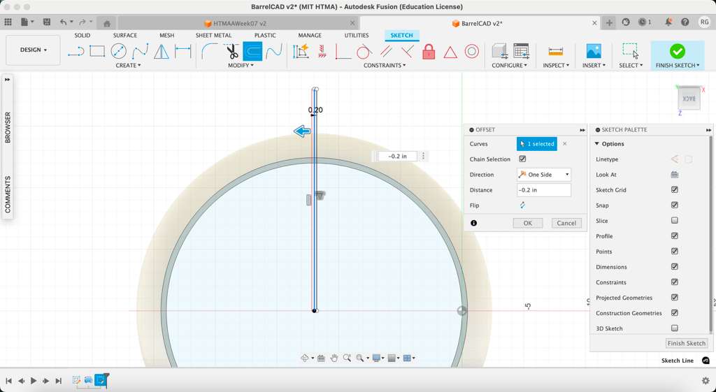716x392 pixels.
Task: Disable the Sketch Grid checkbox
Action: [675, 190]
